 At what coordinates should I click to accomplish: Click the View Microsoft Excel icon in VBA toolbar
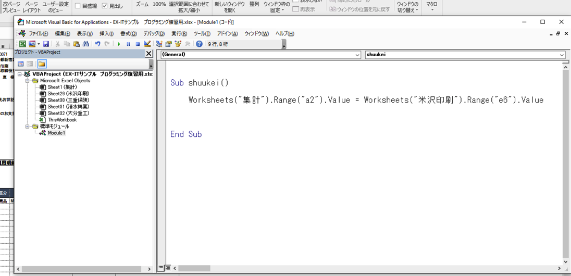point(22,44)
